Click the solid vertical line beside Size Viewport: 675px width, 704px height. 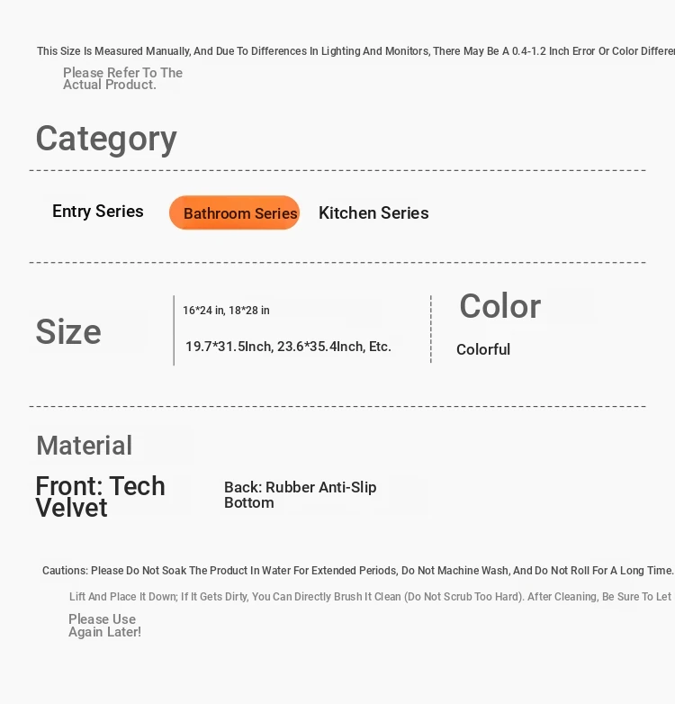tap(174, 330)
